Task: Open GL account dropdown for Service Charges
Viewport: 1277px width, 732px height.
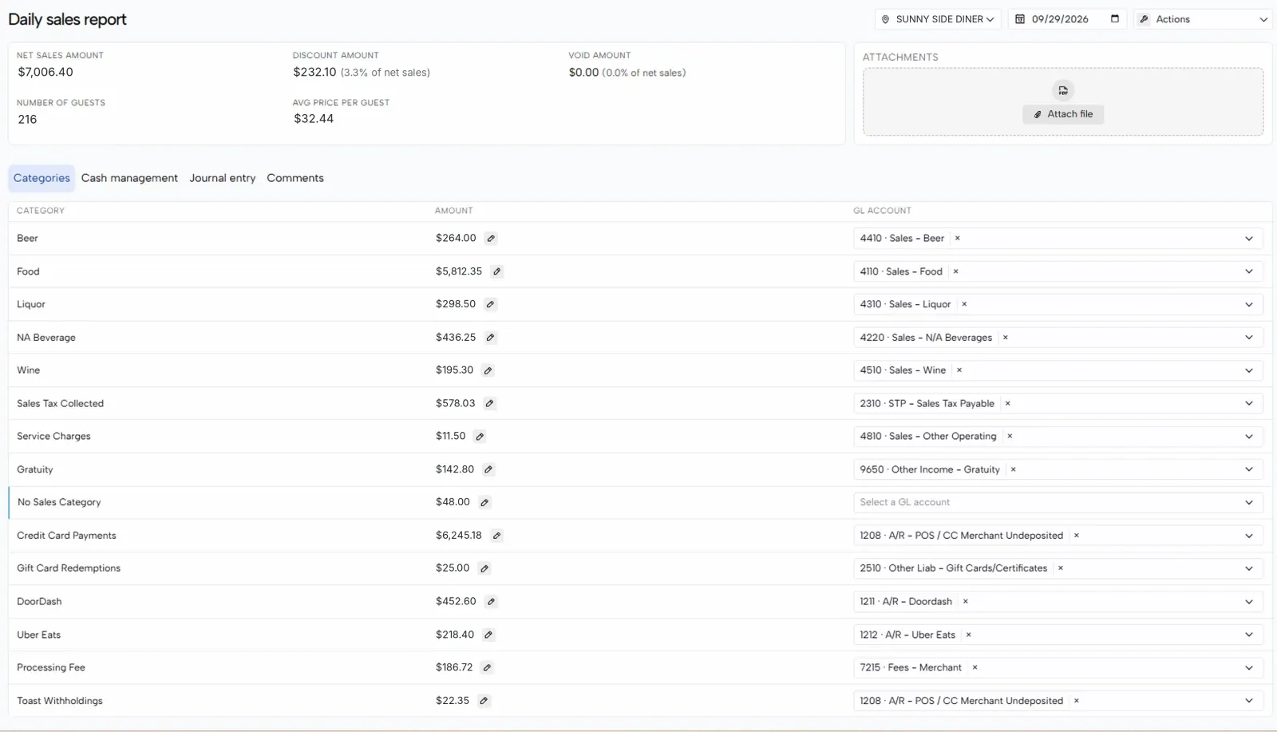Action: 1248,437
